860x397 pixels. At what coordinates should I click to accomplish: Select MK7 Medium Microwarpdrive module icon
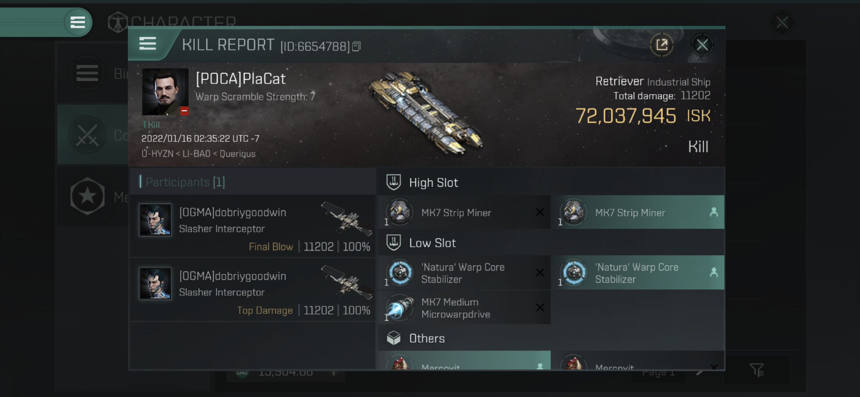(x=399, y=308)
